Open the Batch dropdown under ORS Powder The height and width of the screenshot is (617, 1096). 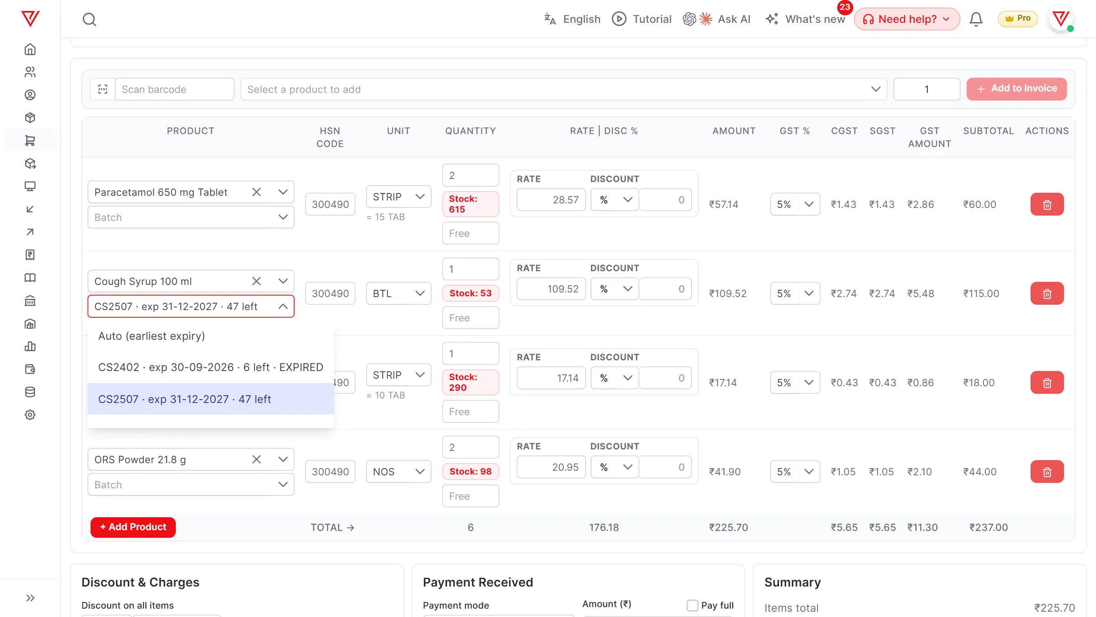(x=191, y=484)
